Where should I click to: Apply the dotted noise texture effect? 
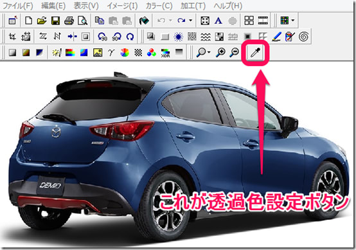[x=192, y=37]
